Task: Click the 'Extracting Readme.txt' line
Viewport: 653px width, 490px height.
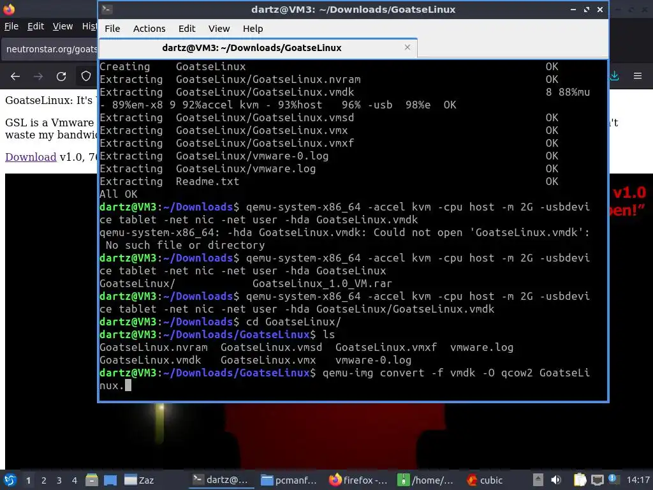Action: [170, 182]
